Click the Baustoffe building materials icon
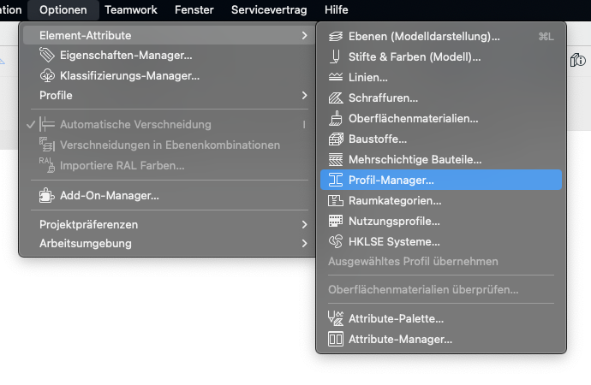The height and width of the screenshot is (385, 591). 335,139
